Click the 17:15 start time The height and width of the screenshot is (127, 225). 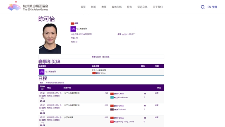point(42,101)
